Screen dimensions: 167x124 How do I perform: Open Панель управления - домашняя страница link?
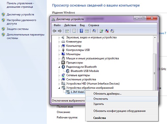20,5
